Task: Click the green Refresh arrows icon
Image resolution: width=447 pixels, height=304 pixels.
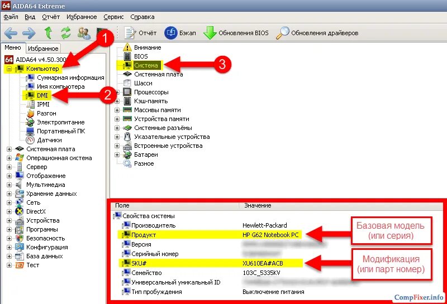Action: [x=66, y=33]
